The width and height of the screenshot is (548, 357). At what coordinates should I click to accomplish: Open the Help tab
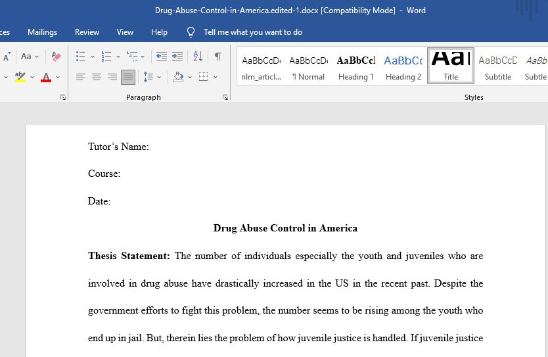click(160, 32)
